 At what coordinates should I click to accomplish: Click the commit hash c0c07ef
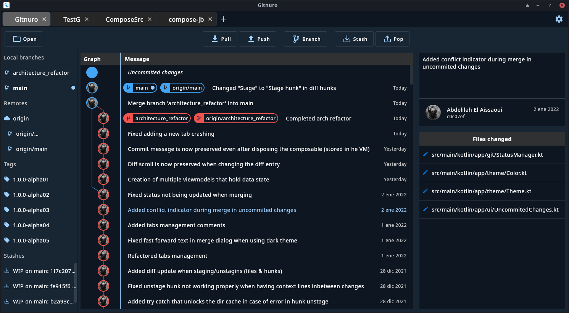[456, 117]
